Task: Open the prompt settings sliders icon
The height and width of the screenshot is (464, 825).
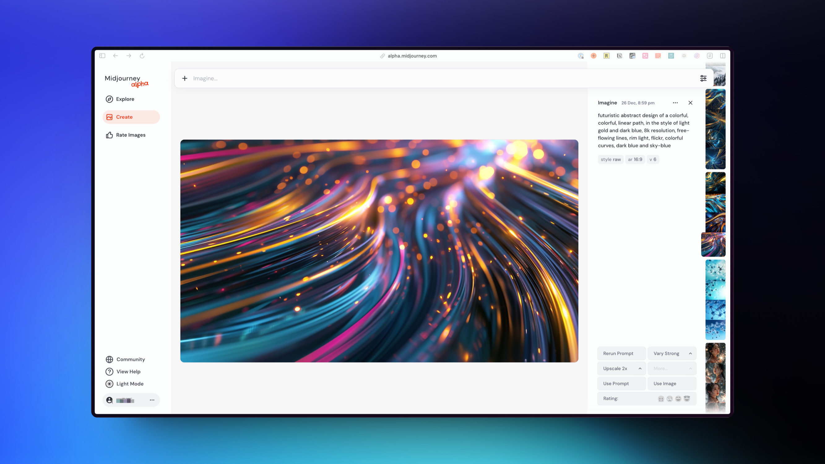Action: pyautogui.click(x=703, y=78)
